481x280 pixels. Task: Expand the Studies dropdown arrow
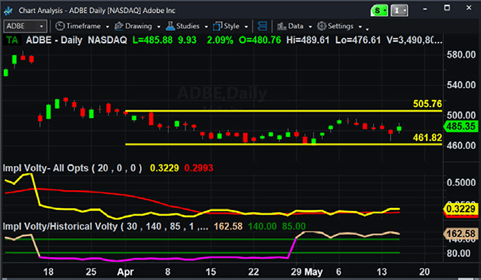tap(206, 27)
